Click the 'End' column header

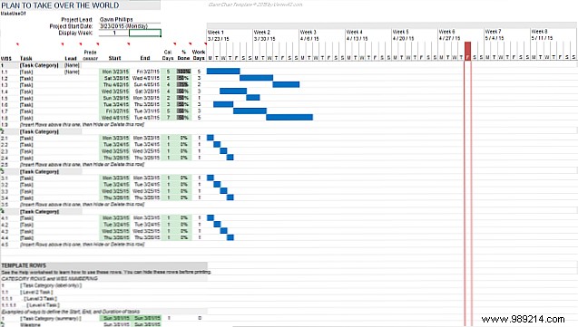(x=145, y=58)
